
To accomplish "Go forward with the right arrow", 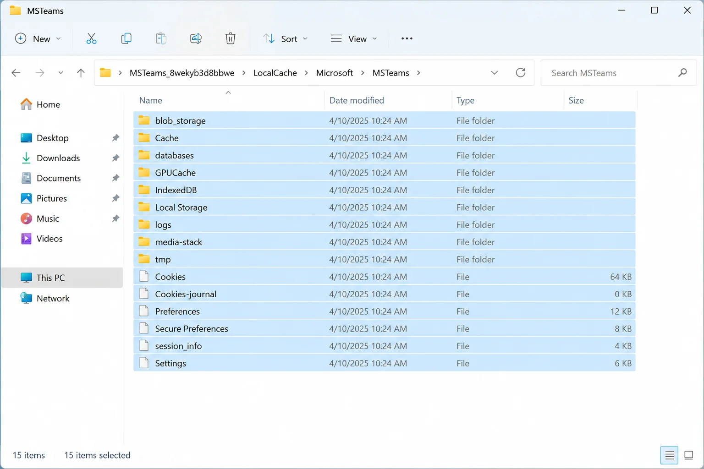I will pyautogui.click(x=40, y=73).
